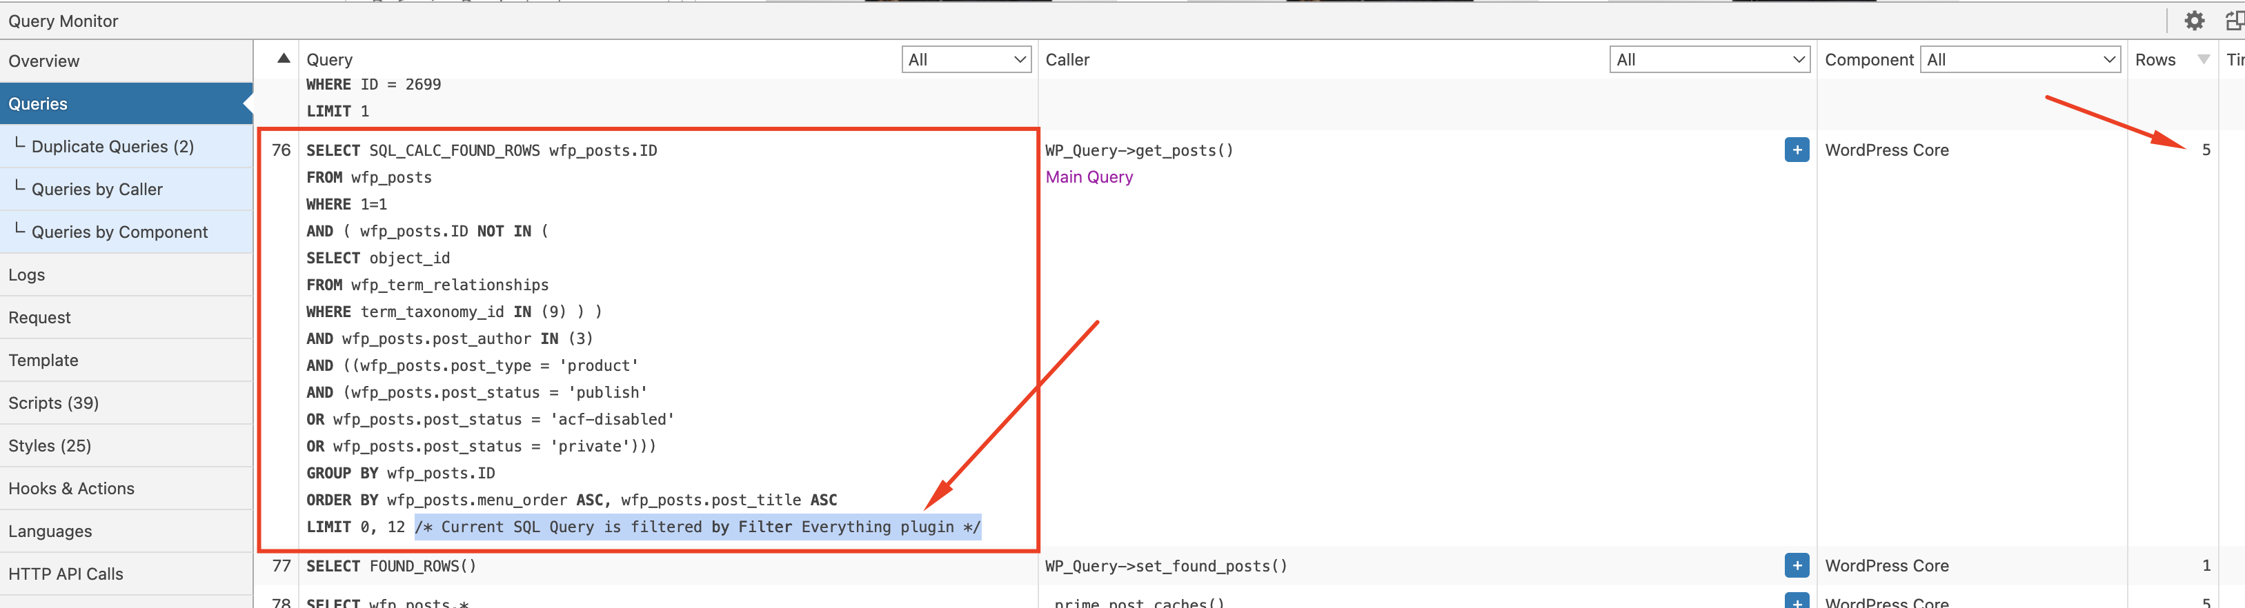This screenshot has height=608, width=2245.
Task: Open the Logs panel
Action: pyautogui.click(x=126, y=274)
